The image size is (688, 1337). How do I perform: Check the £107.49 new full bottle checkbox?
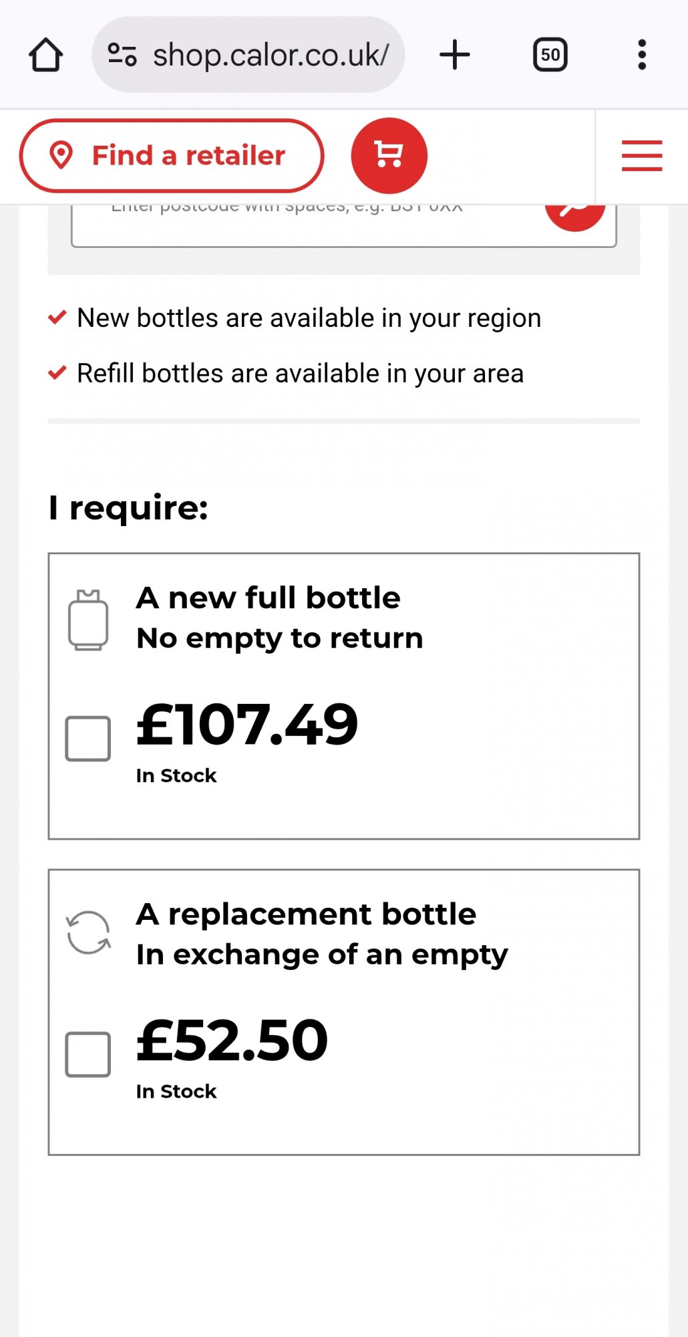click(x=88, y=739)
